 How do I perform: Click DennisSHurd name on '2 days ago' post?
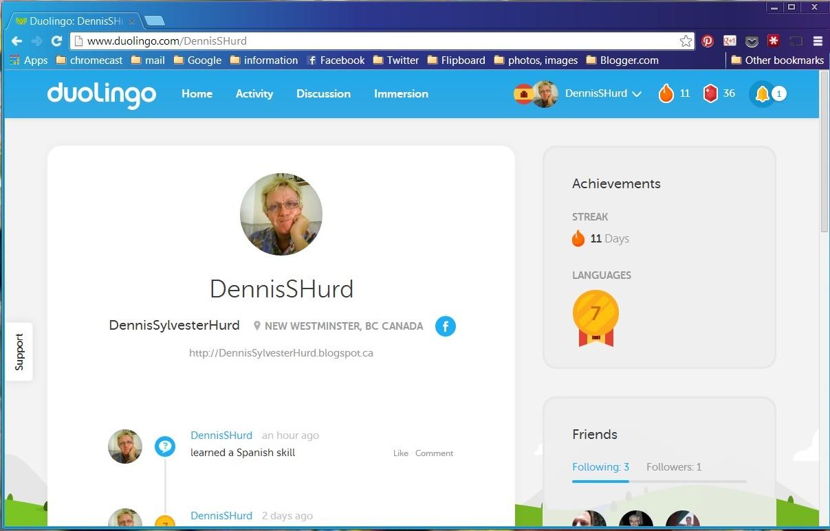221,516
